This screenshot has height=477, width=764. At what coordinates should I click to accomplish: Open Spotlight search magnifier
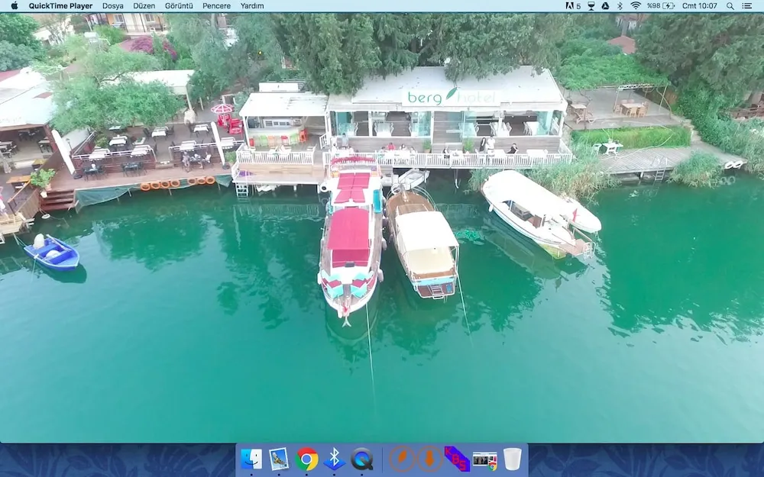tap(730, 6)
